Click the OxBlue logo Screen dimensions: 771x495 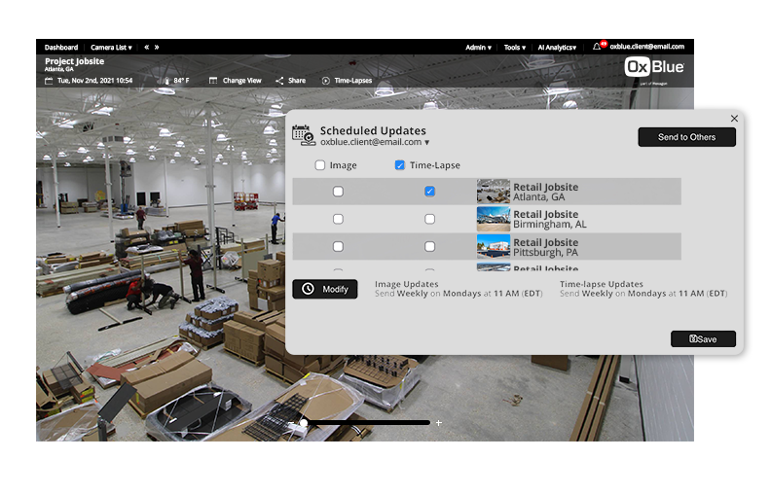coord(654,67)
